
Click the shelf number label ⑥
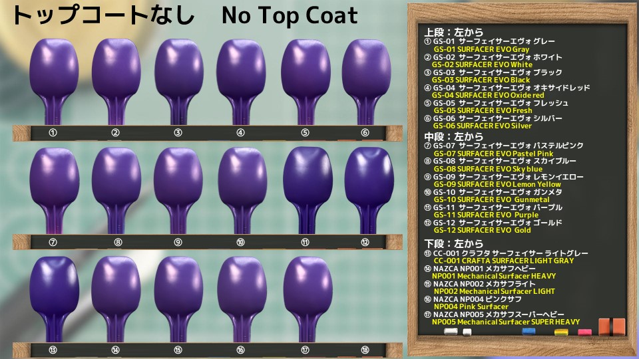tap(365, 132)
